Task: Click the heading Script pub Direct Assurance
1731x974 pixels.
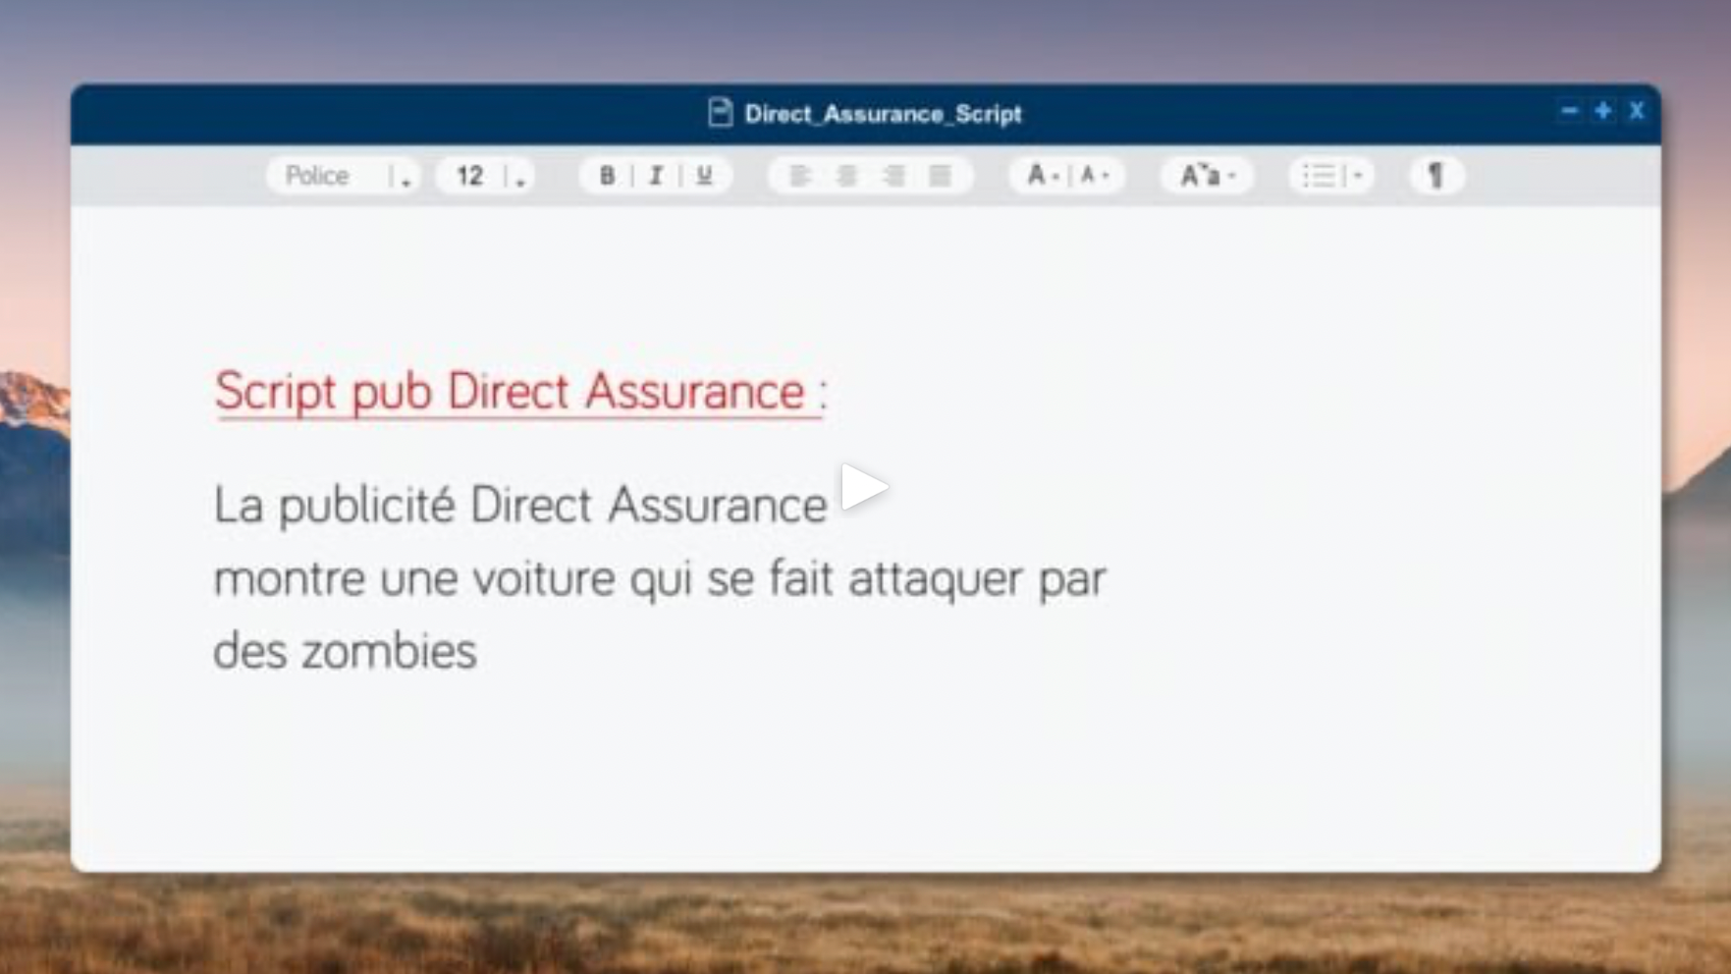Action: [511, 391]
